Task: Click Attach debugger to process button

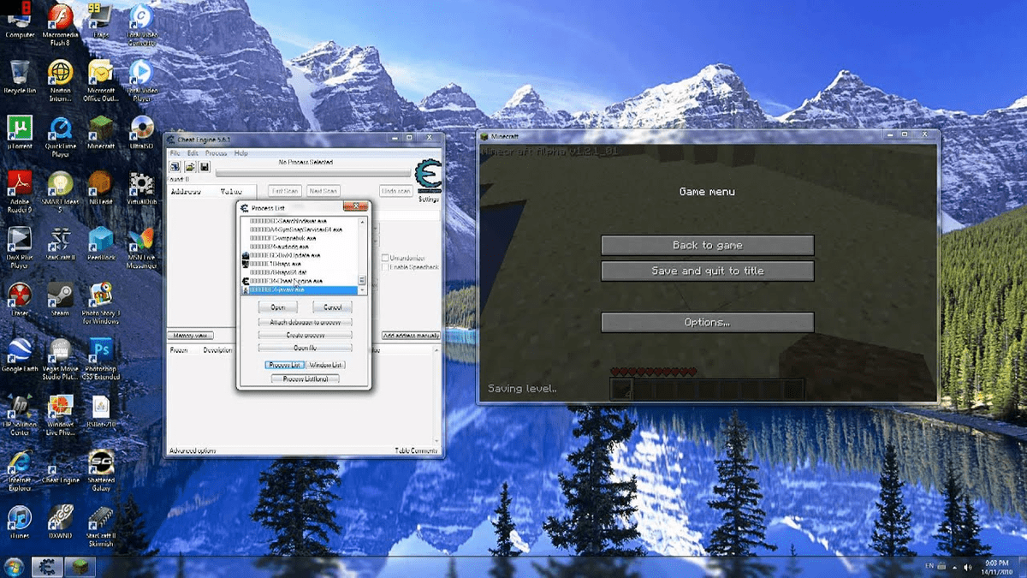Action: [306, 322]
